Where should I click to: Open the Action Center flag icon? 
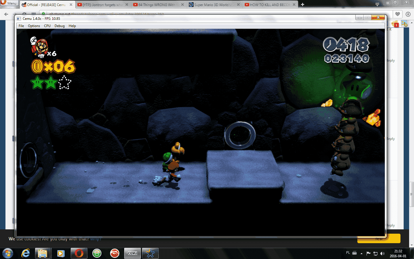tap(368, 254)
